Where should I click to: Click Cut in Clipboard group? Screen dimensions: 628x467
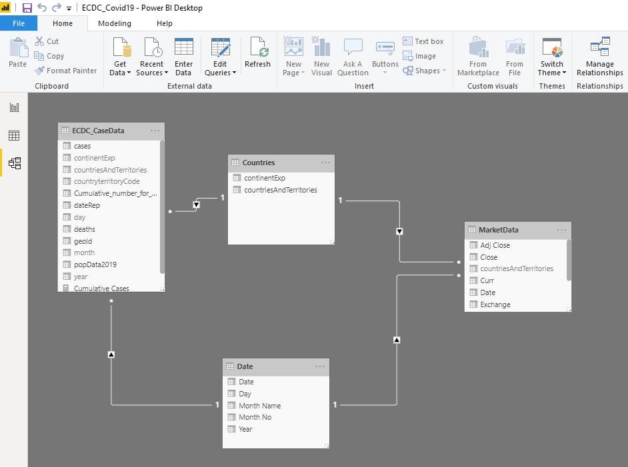47,41
